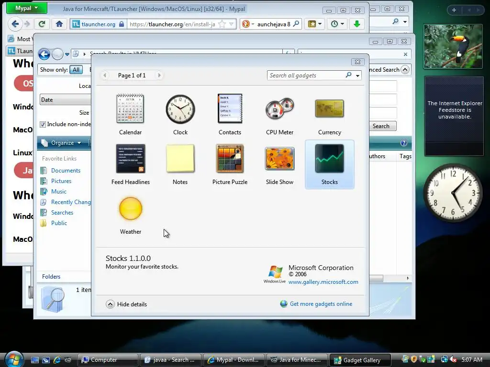490x367 pixels.
Task: Select the Picture Puzzle gadget
Action: (x=230, y=164)
